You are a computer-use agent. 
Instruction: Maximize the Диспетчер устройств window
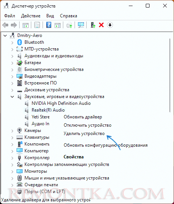148,6
